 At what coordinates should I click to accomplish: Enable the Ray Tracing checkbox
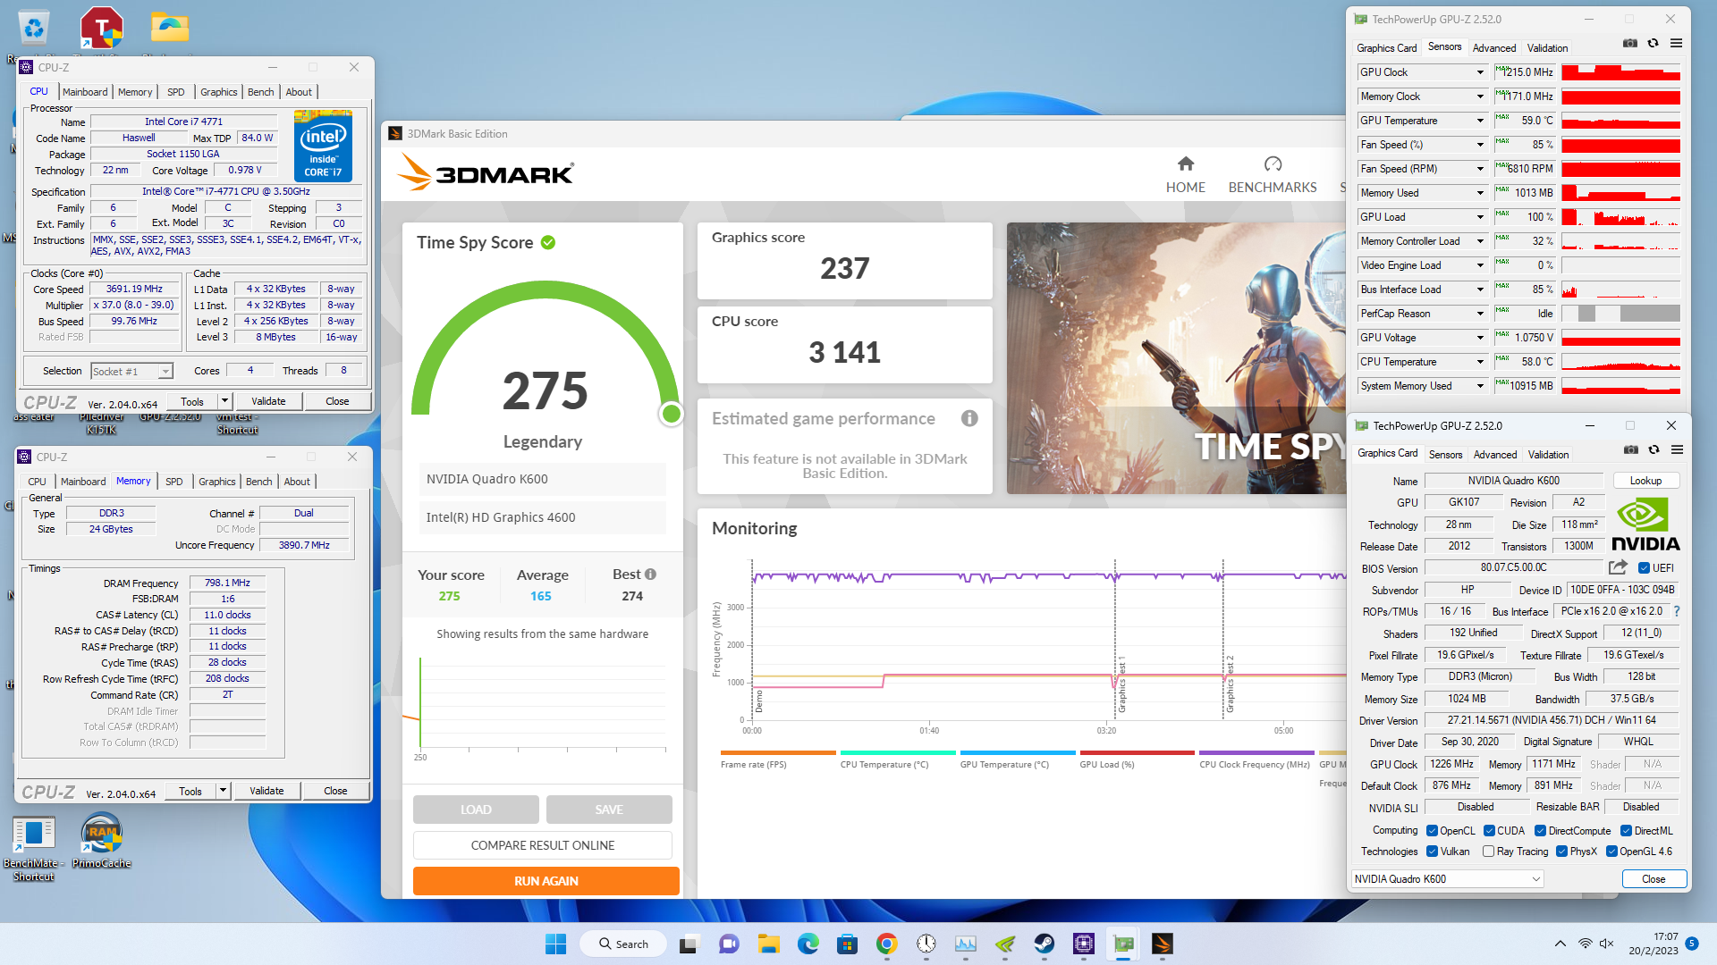1488,852
